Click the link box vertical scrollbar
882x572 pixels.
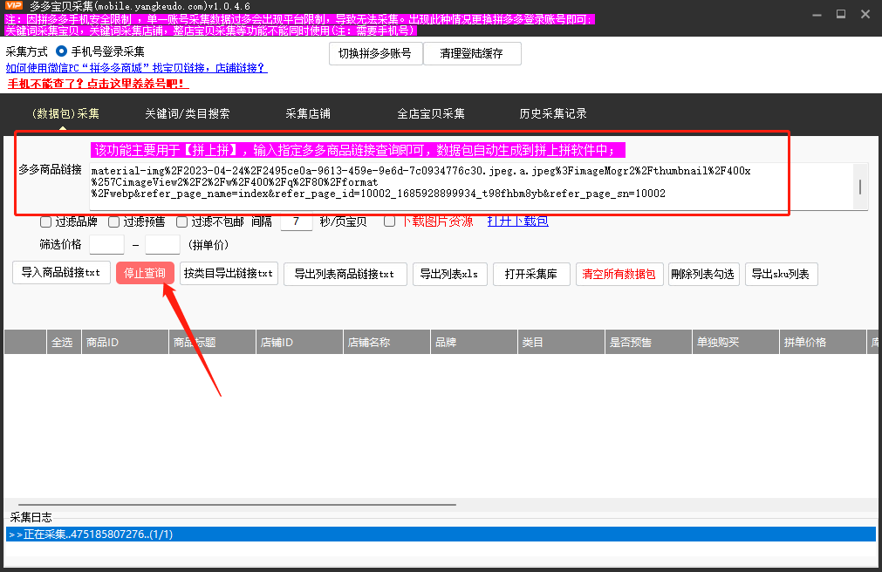tap(860, 187)
